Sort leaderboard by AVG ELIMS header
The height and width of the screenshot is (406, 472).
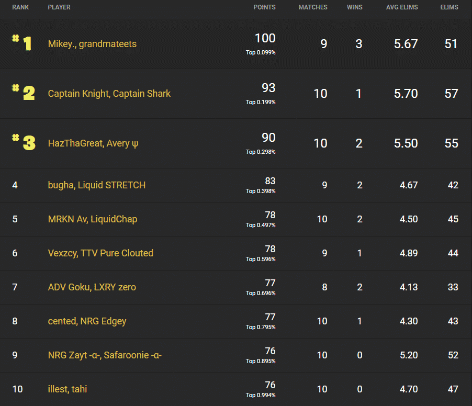(402, 7)
